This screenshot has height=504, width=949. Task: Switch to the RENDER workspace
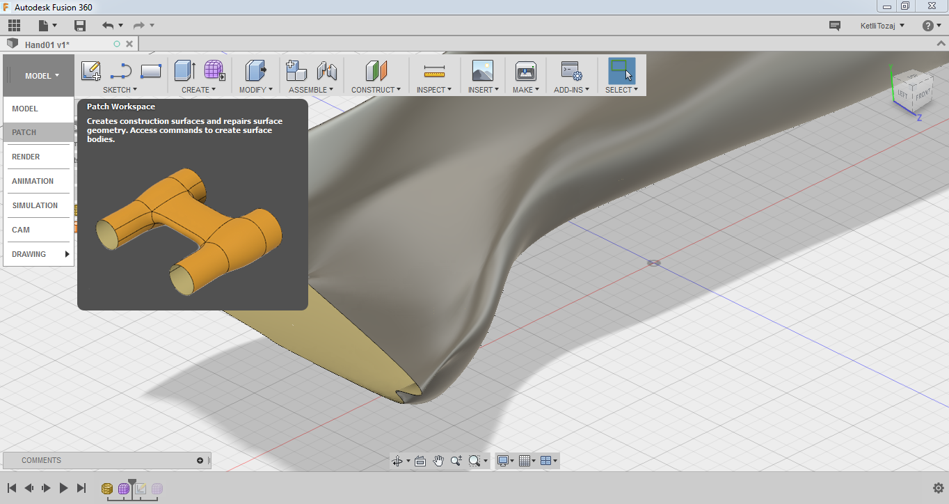pyautogui.click(x=38, y=157)
